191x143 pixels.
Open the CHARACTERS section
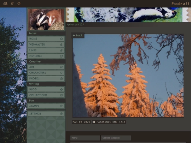[x=46, y=73]
